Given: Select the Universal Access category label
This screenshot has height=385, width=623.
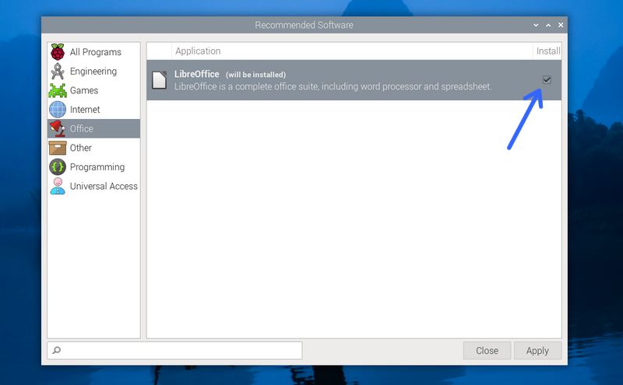Looking at the screenshot, I should coord(104,186).
